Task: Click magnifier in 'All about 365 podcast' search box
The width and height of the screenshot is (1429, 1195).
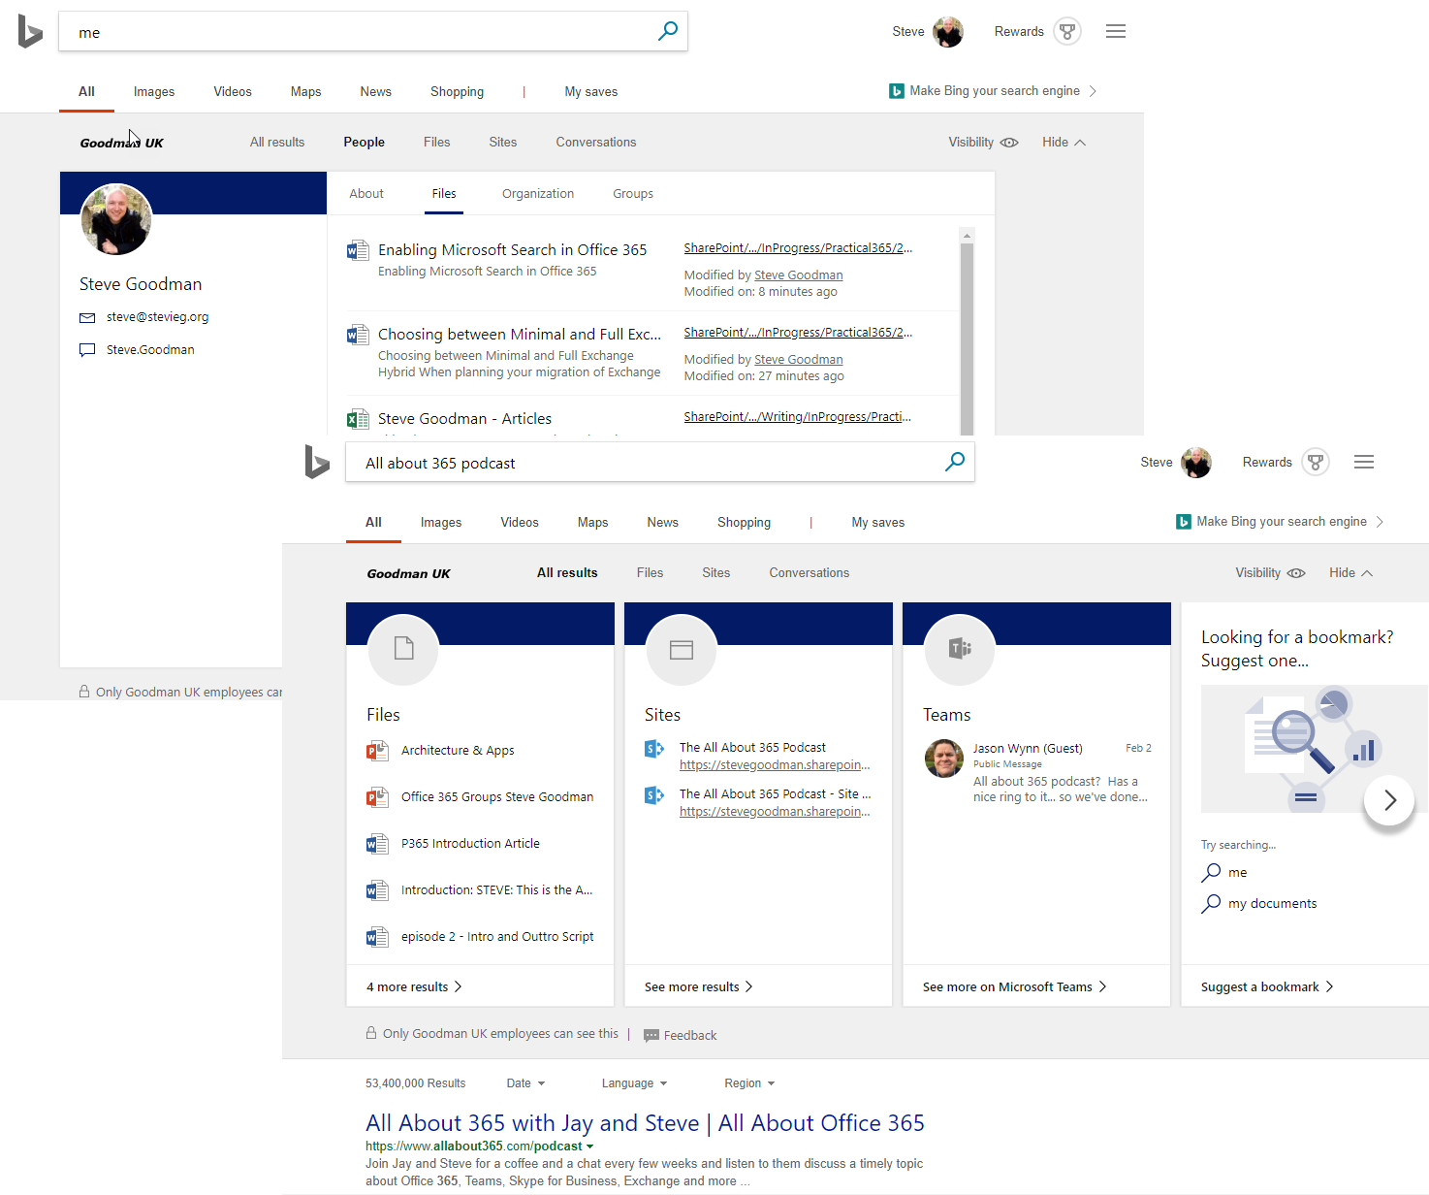Action: [955, 462]
